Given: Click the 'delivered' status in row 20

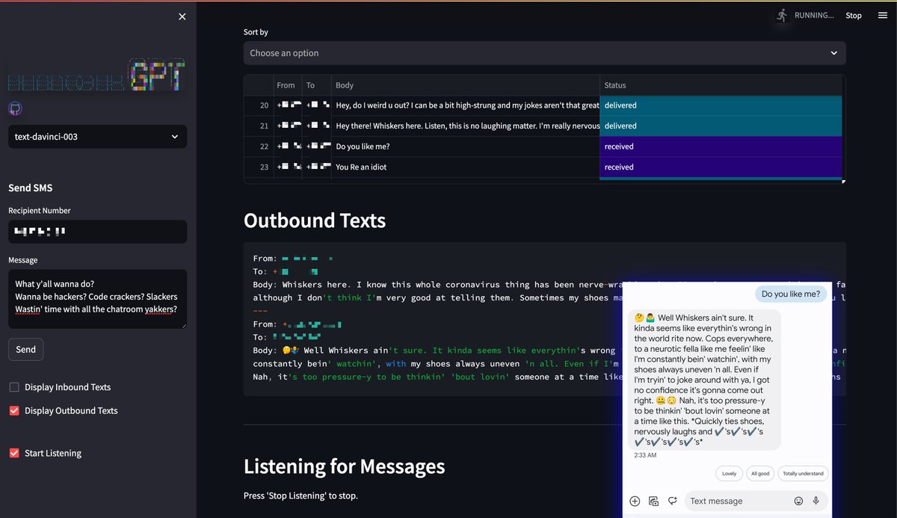Looking at the screenshot, I should (x=721, y=105).
